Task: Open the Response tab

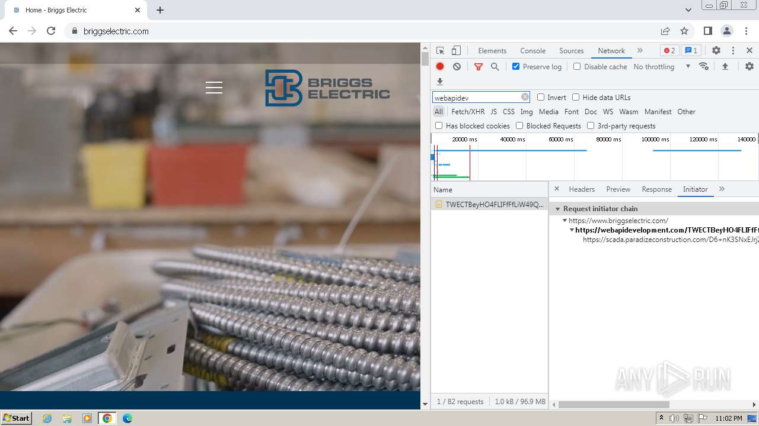Action: tap(656, 189)
